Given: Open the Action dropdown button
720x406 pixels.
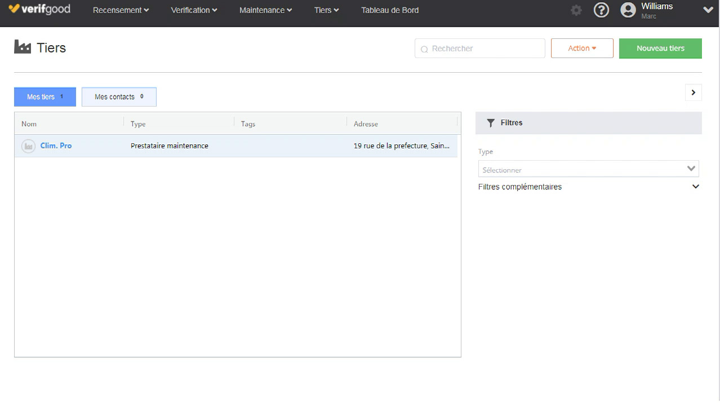Looking at the screenshot, I should click(x=581, y=48).
